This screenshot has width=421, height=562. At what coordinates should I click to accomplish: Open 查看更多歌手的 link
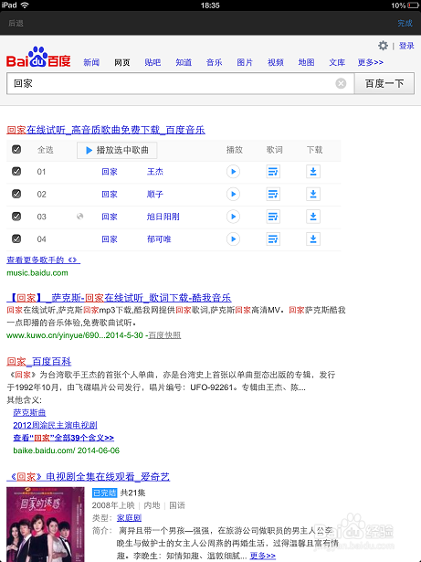[x=43, y=260]
